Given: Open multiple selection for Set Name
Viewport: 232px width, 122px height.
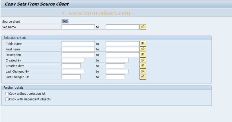Looking at the screenshot, I should click(x=143, y=27).
